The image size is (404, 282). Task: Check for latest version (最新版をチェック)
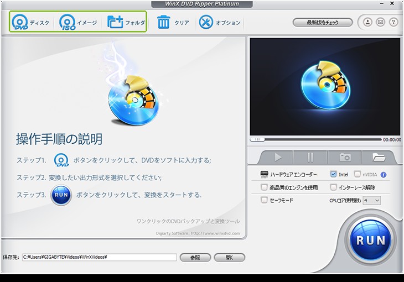point(323,23)
